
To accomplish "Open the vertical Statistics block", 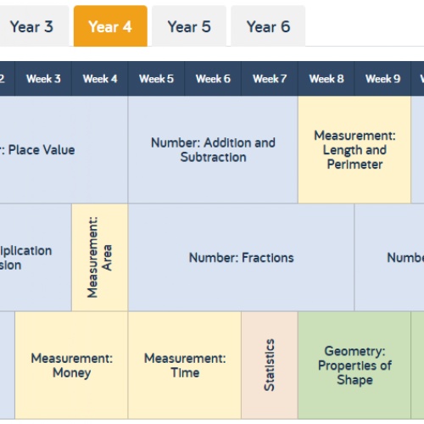I will point(270,365).
